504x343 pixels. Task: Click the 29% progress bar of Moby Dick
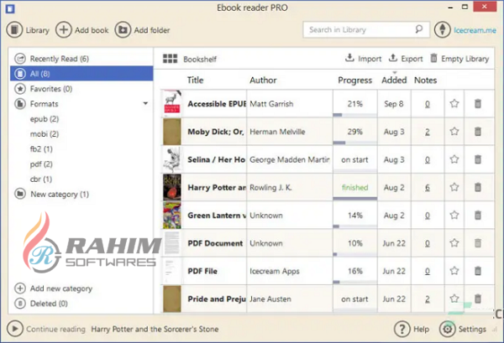(354, 143)
